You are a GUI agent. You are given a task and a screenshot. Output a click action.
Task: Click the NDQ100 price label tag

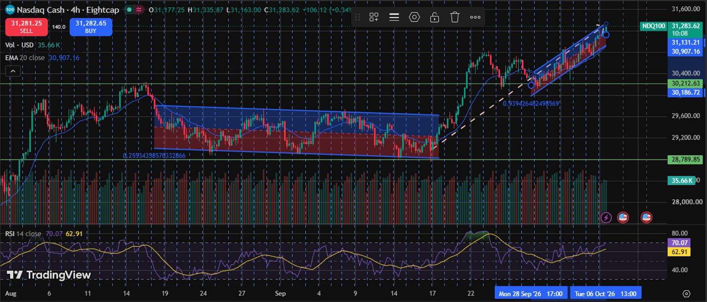(x=654, y=26)
